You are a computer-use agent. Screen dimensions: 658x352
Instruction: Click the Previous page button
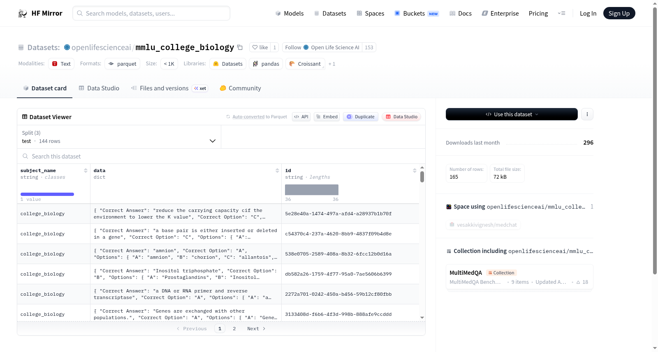tap(192, 329)
